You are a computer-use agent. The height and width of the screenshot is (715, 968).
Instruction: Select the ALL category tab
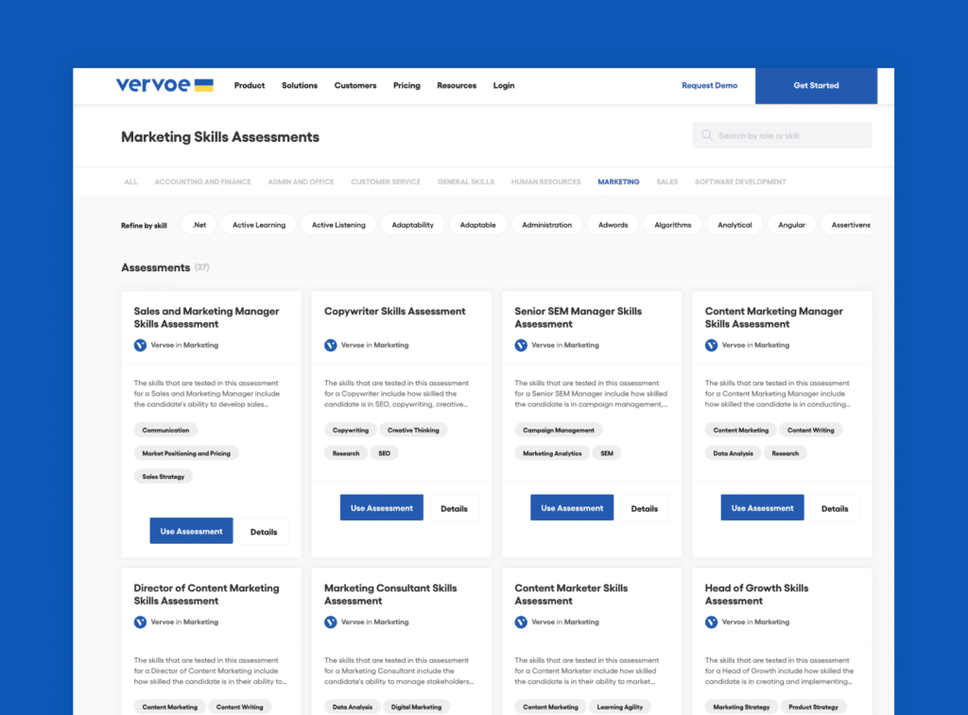point(130,182)
